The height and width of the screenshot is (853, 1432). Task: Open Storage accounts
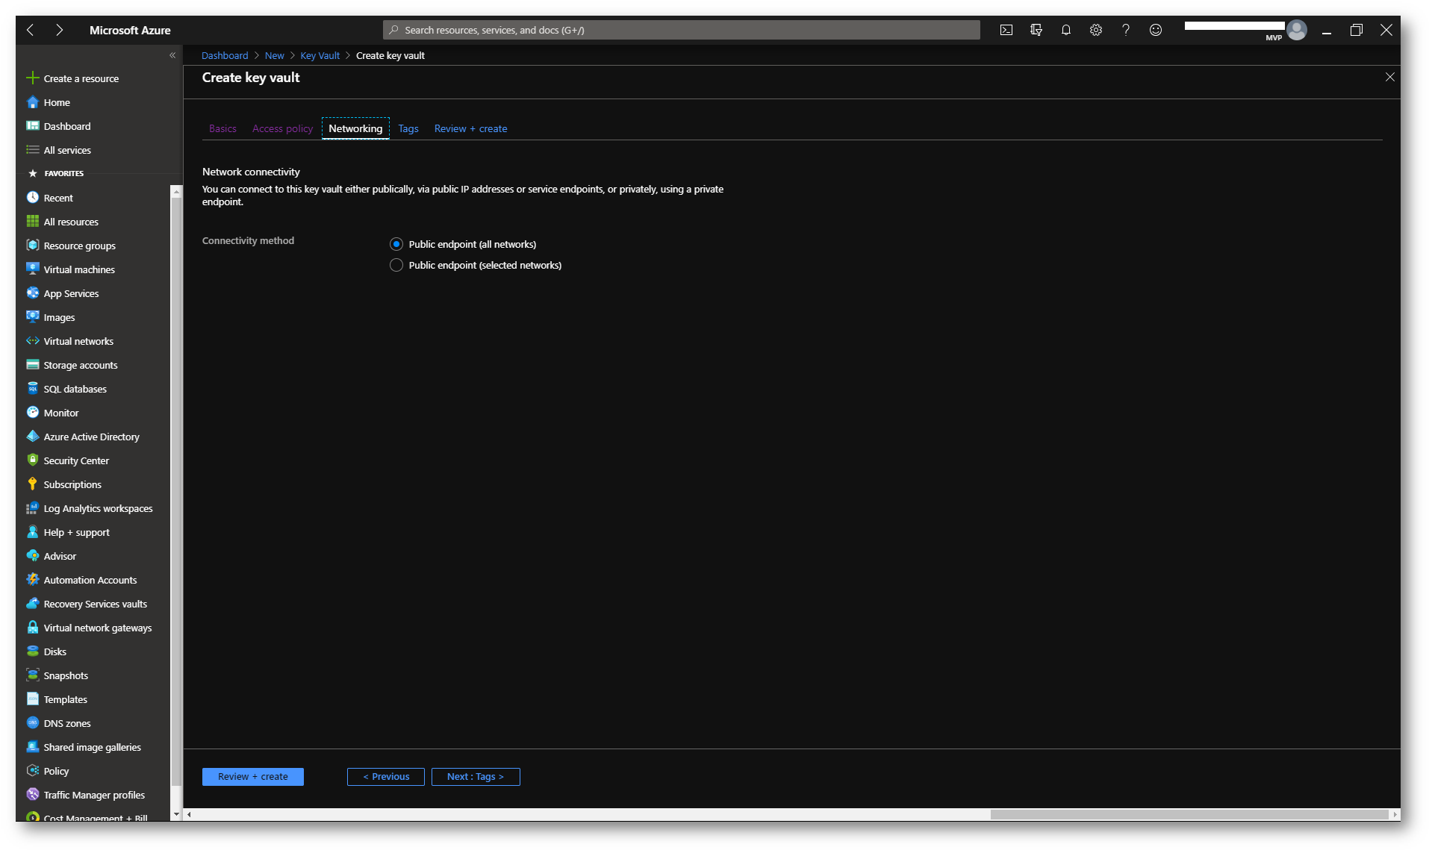coord(80,365)
